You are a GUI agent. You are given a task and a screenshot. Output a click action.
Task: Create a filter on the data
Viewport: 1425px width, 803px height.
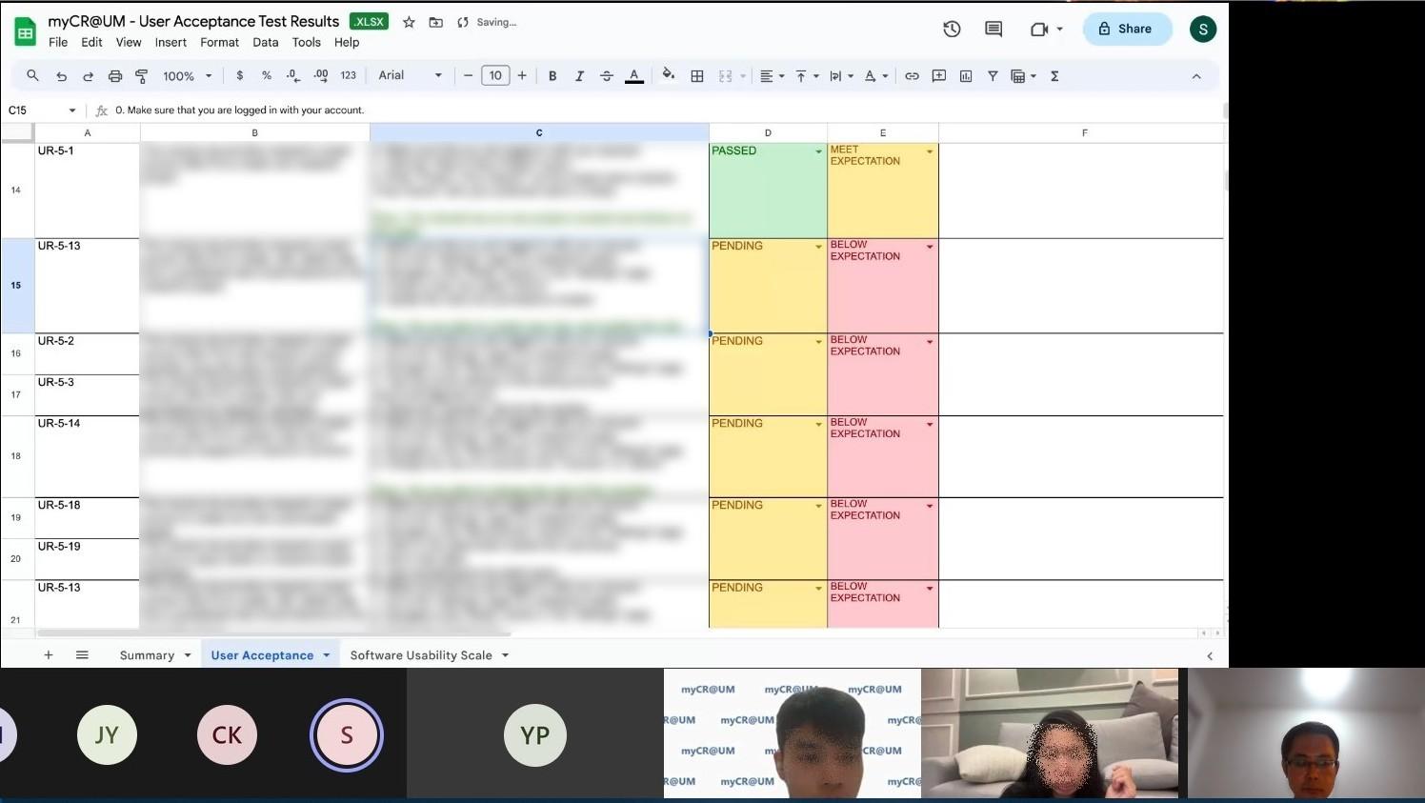pos(993,75)
